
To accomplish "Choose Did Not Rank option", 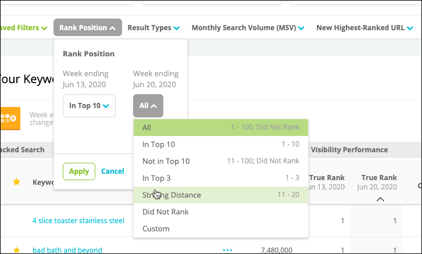I will [x=221, y=212].
